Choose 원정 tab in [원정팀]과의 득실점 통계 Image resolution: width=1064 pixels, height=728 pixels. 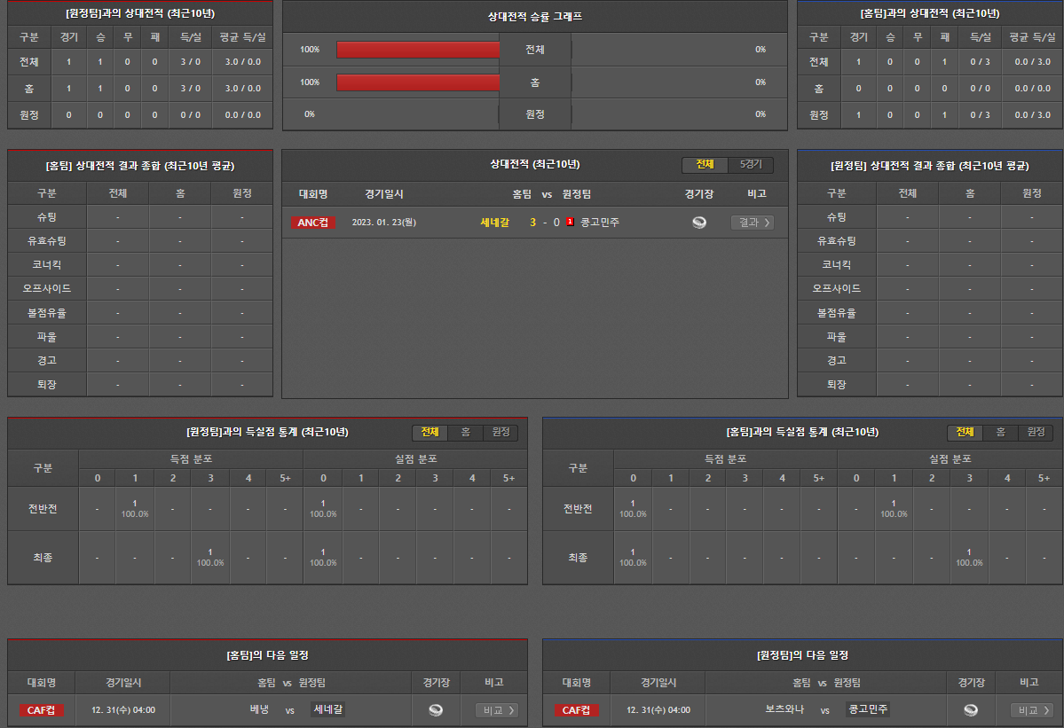(x=500, y=432)
